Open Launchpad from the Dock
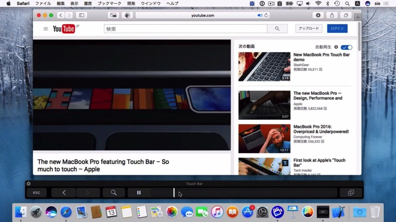The image size is (396, 222). point(36,211)
